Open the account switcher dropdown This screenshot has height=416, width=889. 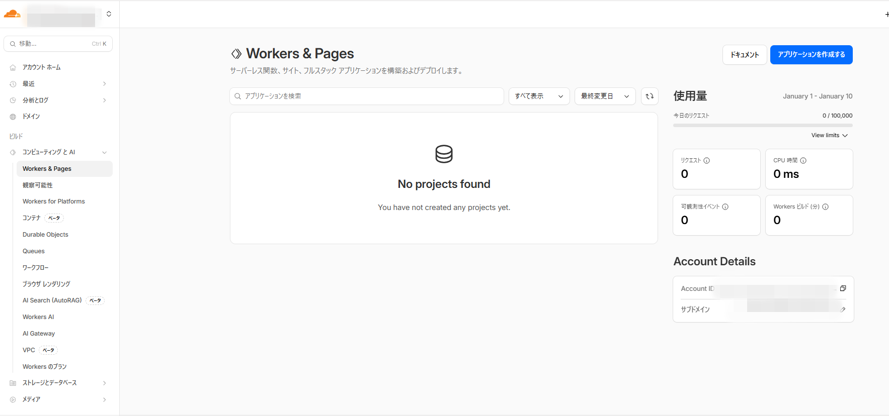(x=109, y=14)
